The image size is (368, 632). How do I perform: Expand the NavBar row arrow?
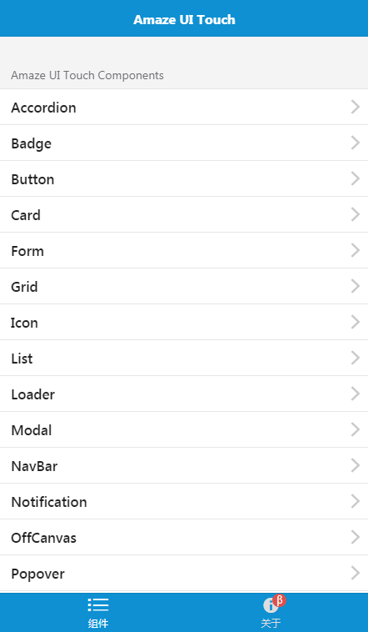[356, 465]
